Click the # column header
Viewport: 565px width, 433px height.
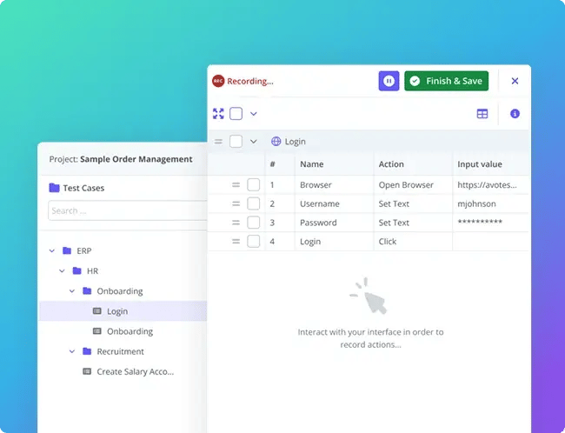click(272, 164)
